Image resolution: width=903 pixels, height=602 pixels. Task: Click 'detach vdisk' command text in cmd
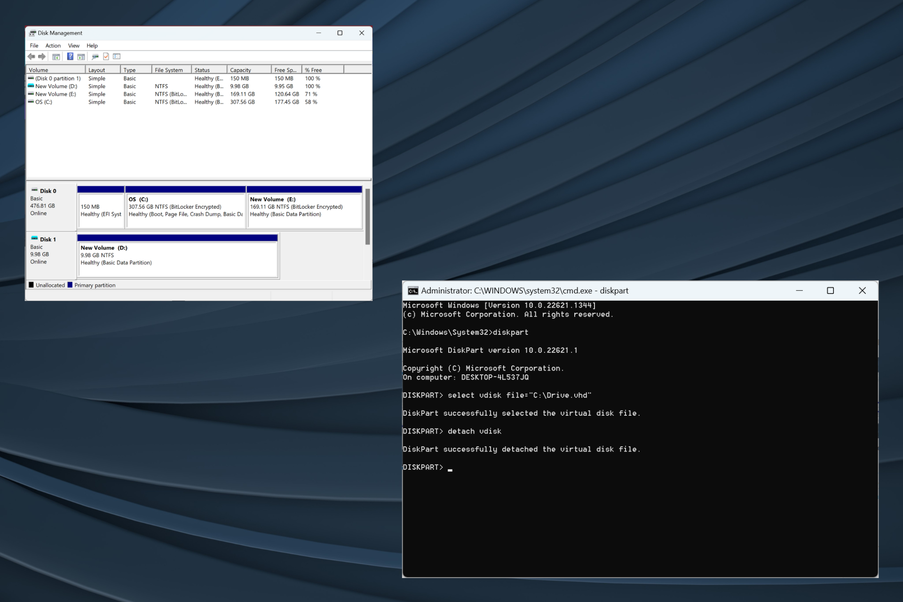(474, 431)
